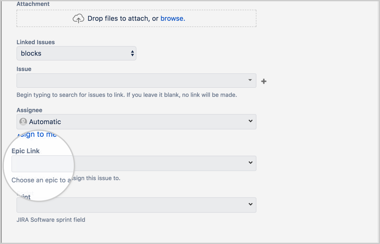Click the chevron on the Assignee dropdown
Image resolution: width=380 pixels, height=244 pixels.
(x=250, y=121)
